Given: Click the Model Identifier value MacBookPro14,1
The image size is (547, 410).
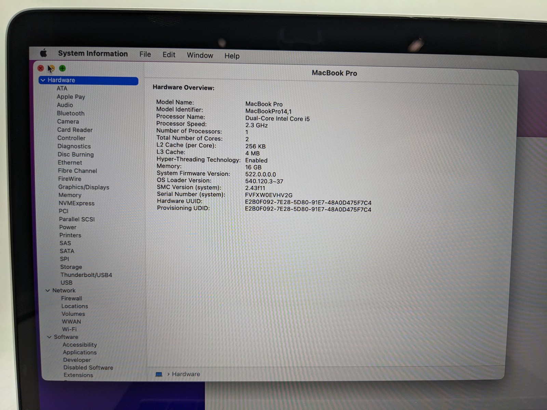Looking at the screenshot, I should click(268, 111).
